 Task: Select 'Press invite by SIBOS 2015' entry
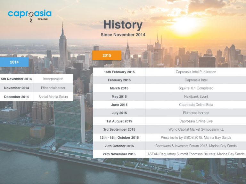(196, 138)
